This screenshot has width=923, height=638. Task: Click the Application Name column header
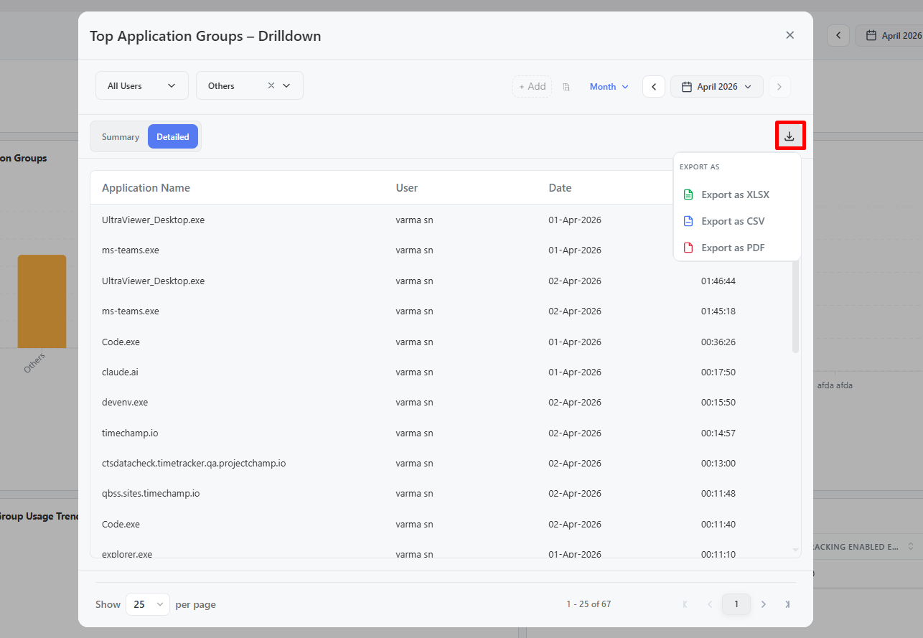click(146, 188)
